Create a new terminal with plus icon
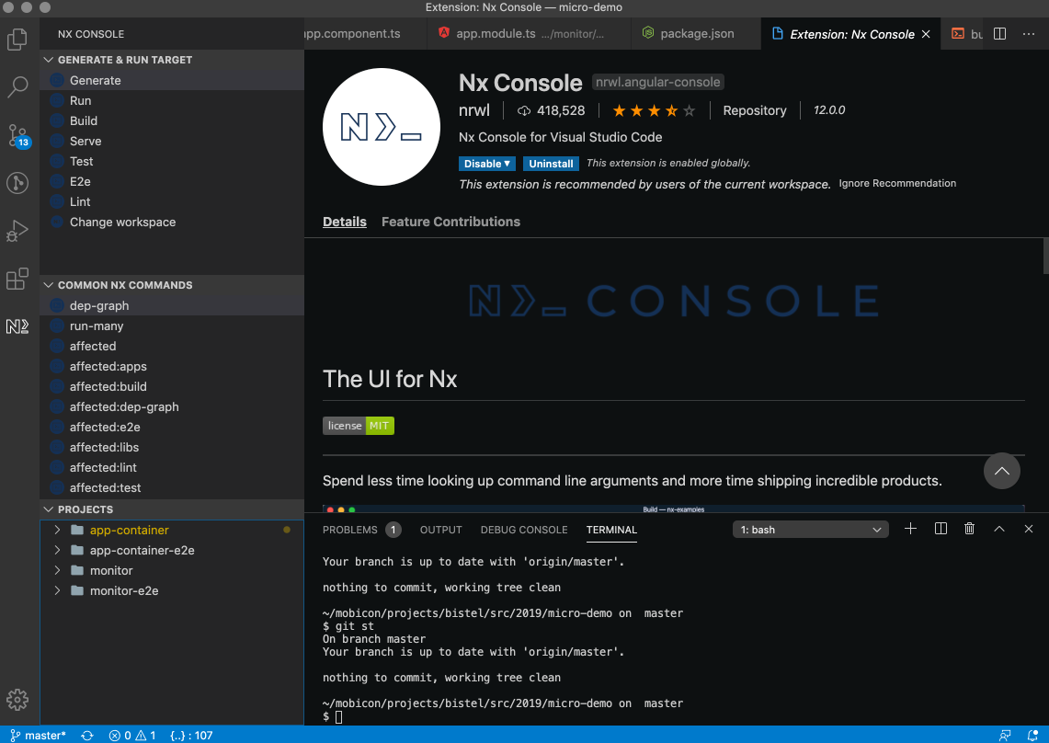Viewport: 1049px width, 743px height. (910, 529)
